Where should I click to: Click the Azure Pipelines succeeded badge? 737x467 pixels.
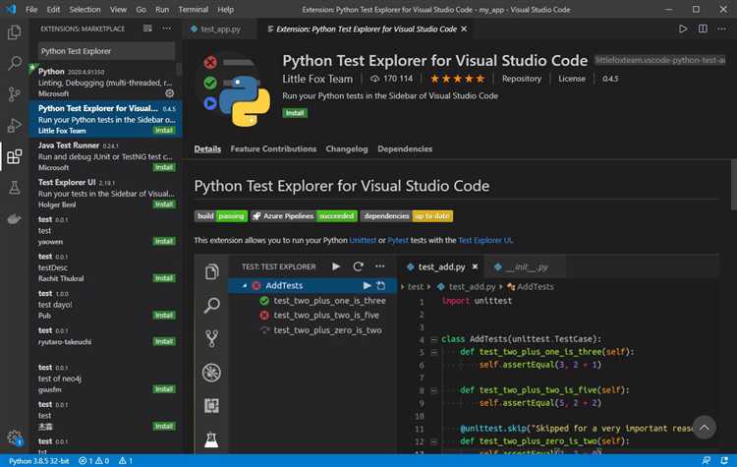pyautogui.click(x=304, y=216)
